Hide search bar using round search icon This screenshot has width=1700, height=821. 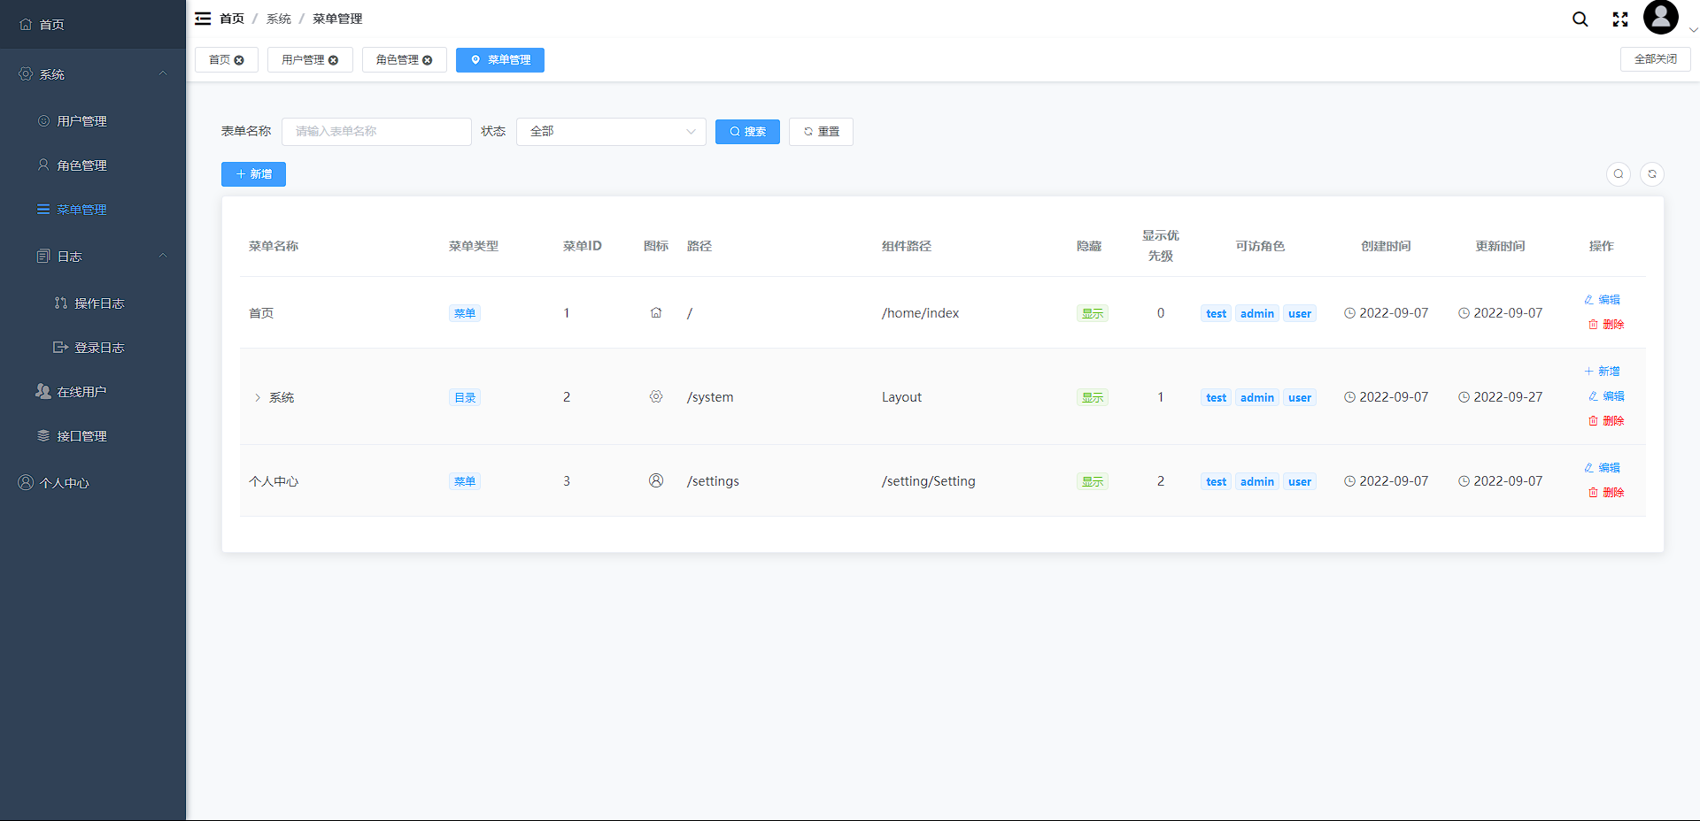1618,174
